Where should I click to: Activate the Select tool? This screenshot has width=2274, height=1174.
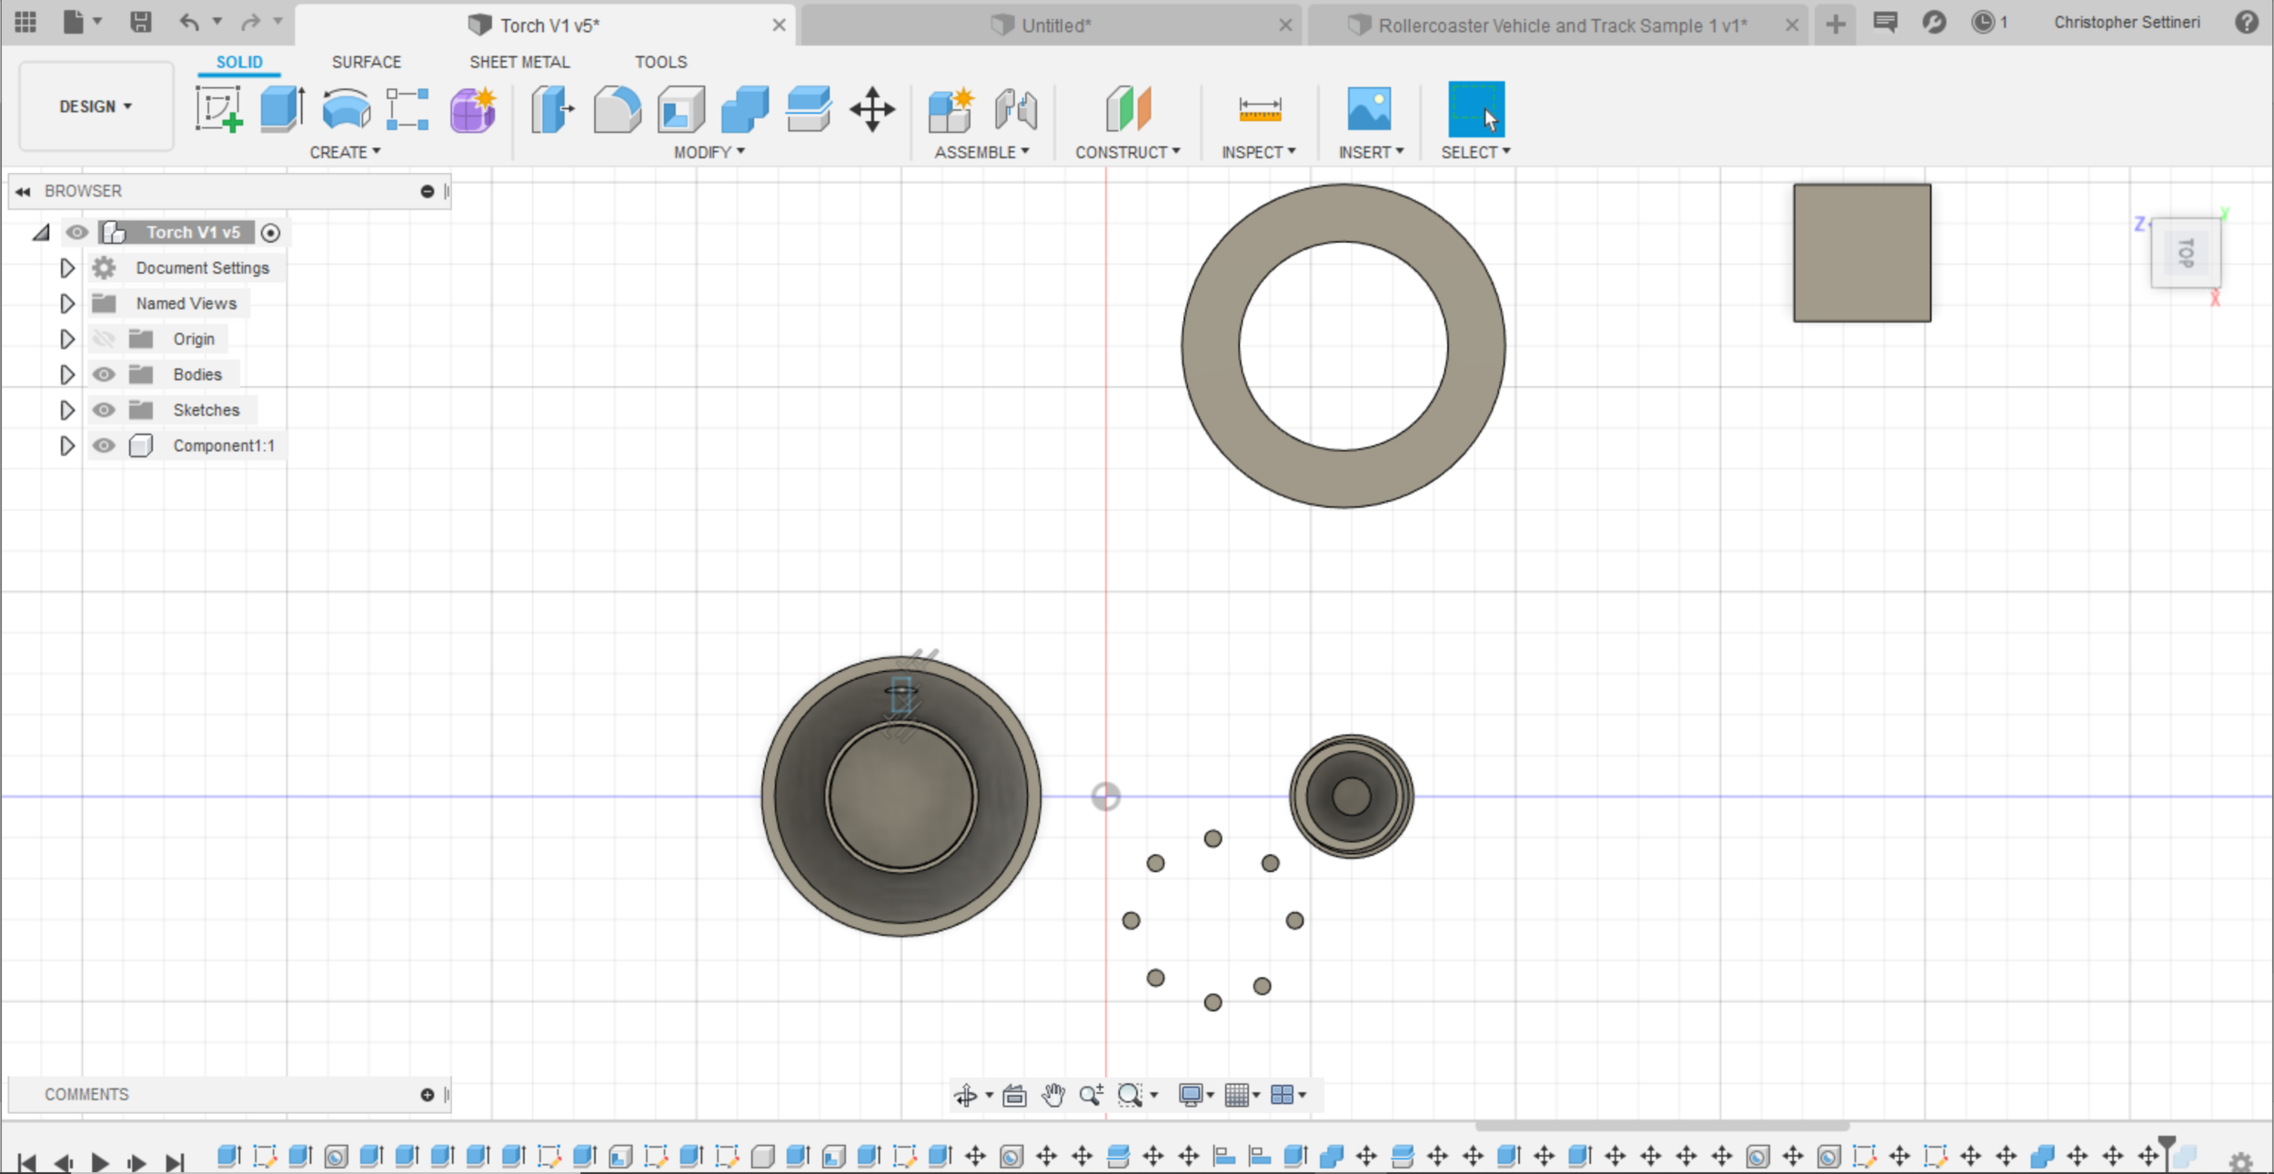click(1475, 109)
